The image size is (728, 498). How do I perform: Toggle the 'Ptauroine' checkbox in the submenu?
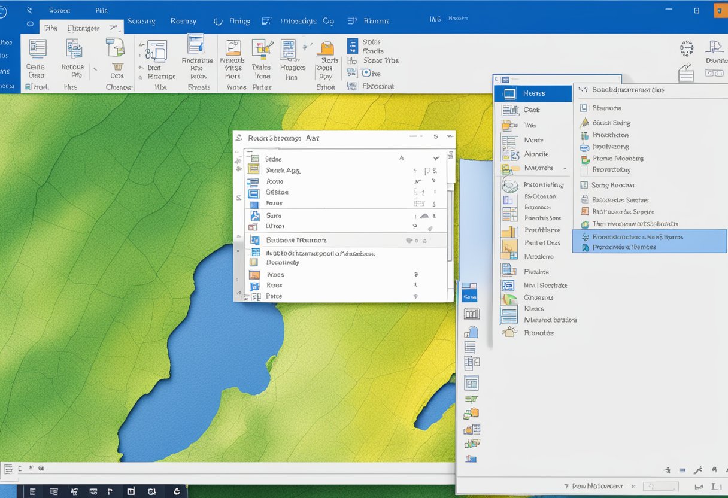coord(584,108)
